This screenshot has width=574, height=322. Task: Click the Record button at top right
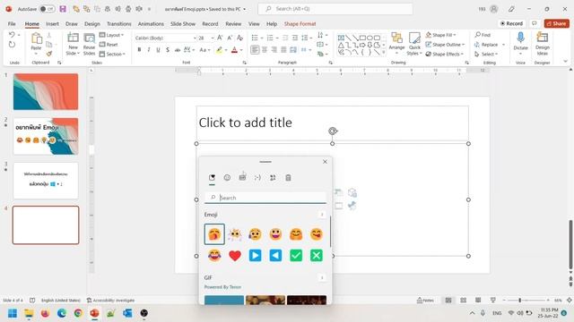coord(511,23)
